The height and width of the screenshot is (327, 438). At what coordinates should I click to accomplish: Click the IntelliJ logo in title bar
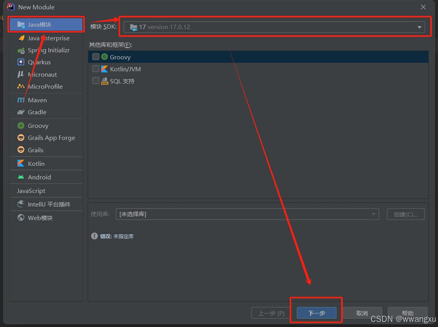10,7
